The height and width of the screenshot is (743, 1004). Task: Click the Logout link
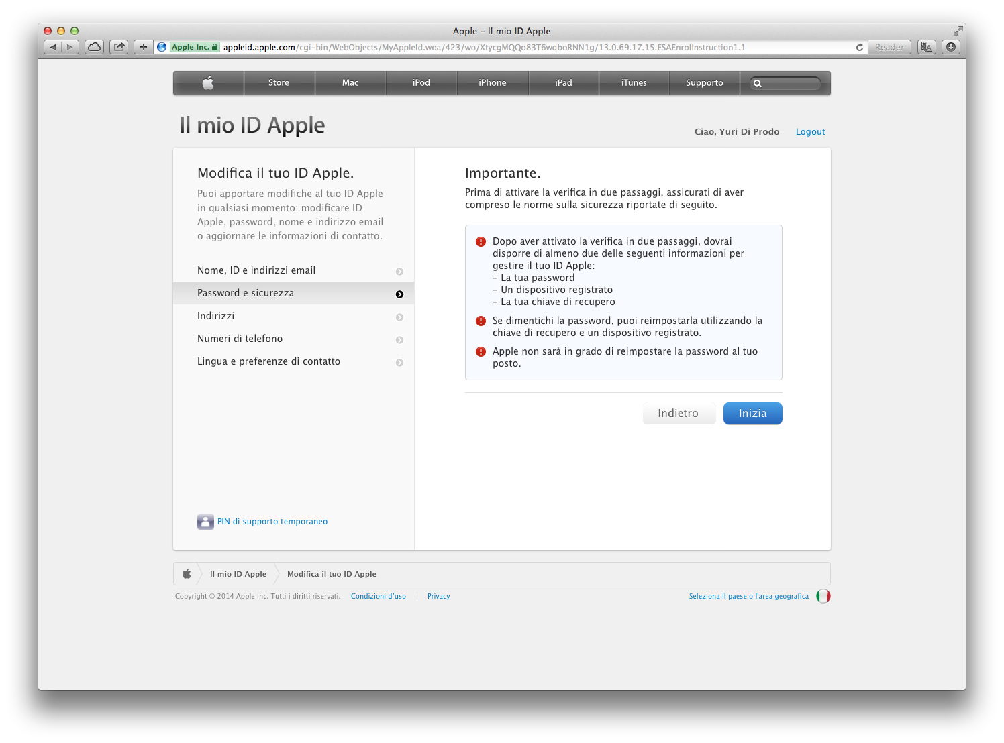[x=811, y=132]
